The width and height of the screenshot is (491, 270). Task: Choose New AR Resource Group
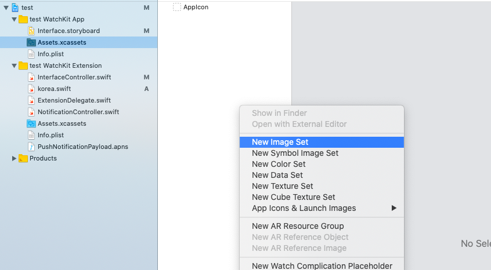[x=322, y=226]
